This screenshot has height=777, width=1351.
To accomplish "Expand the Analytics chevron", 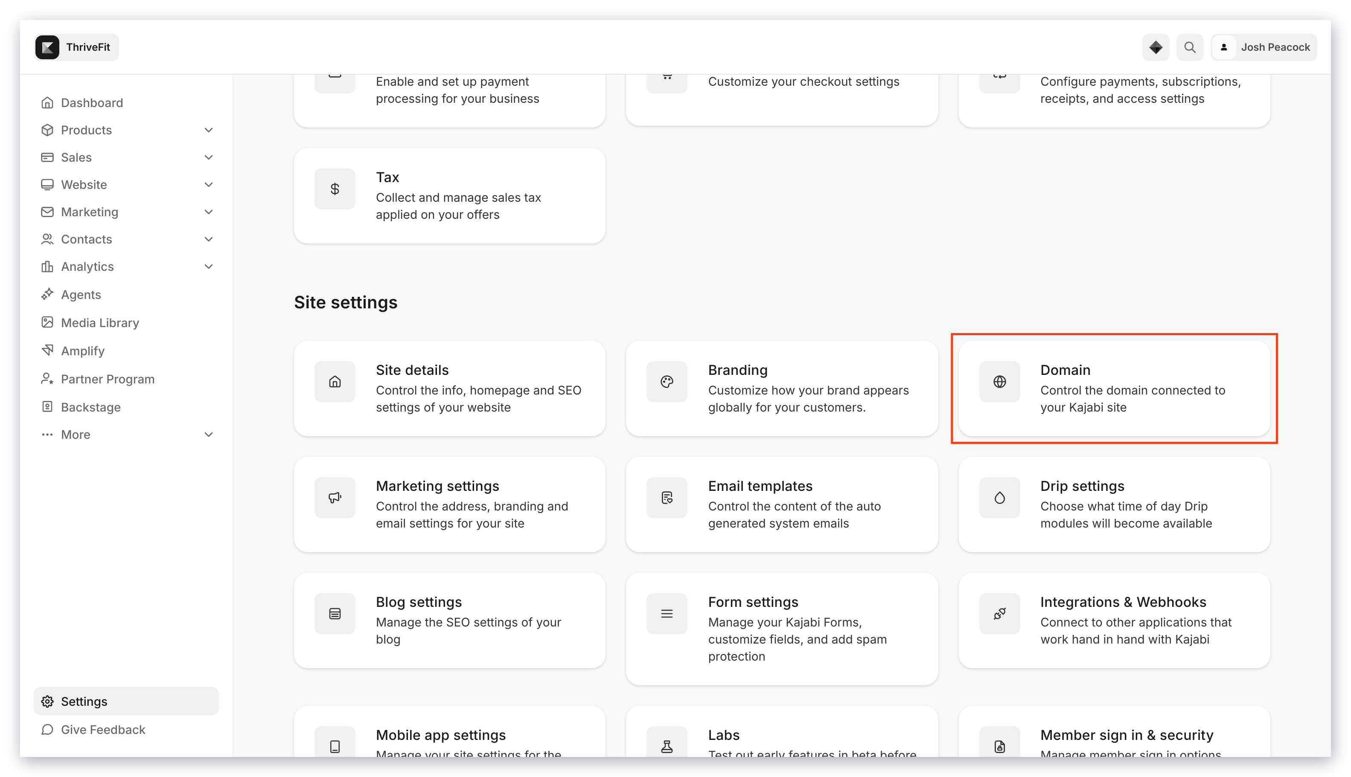I will point(209,266).
